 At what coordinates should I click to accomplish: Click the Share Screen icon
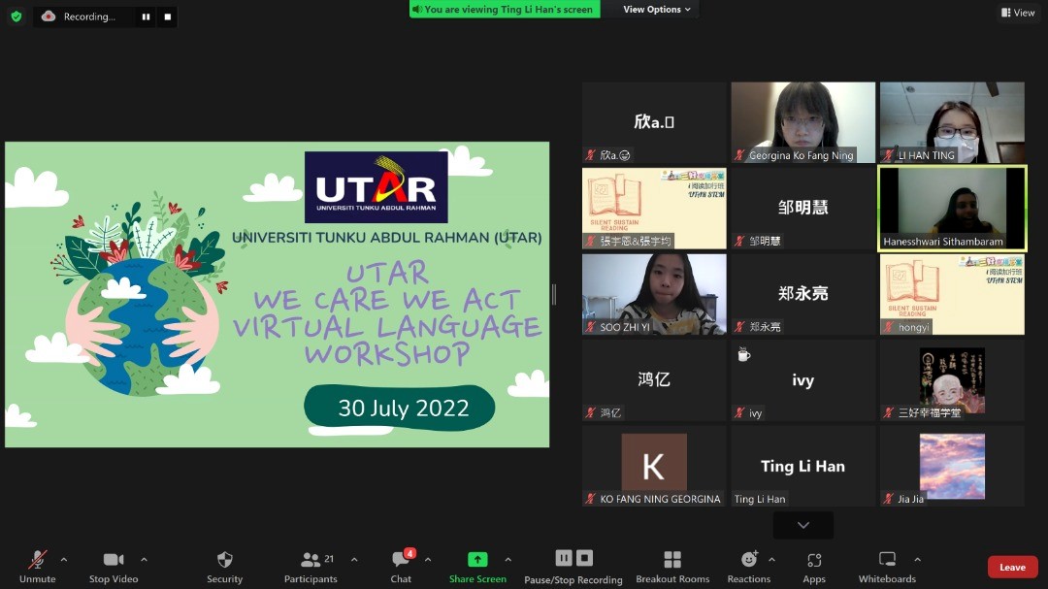[x=477, y=560]
